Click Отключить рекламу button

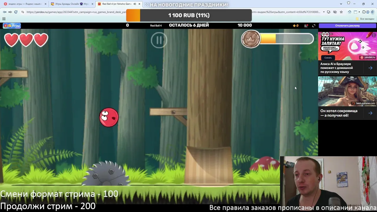click(347, 26)
